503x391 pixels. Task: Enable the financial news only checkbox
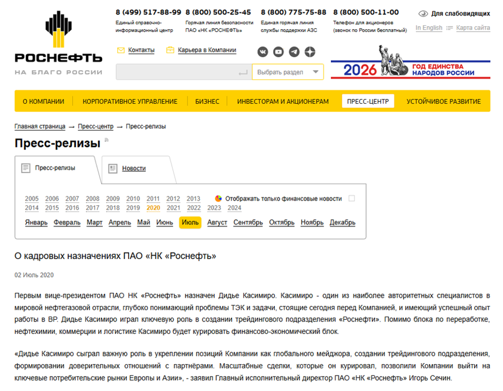click(351, 198)
